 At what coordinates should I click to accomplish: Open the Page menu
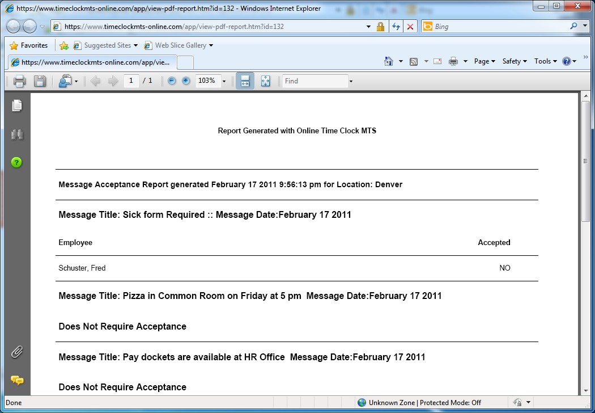[484, 61]
